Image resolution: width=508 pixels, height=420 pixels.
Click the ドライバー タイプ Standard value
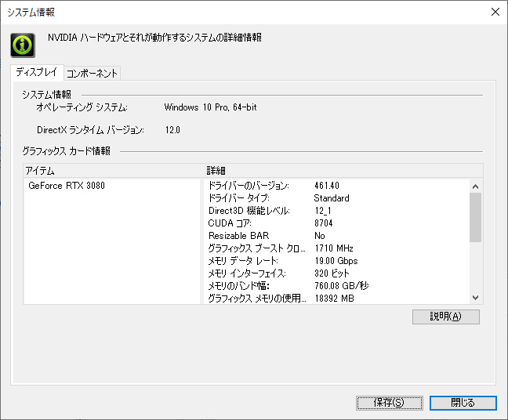click(332, 198)
